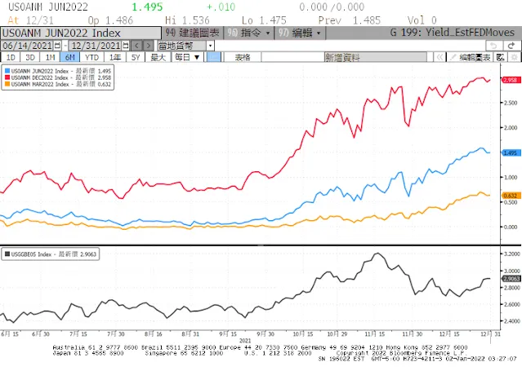Select the 3D range tab
Screen dimensions: 522x375
coord(30,57)
